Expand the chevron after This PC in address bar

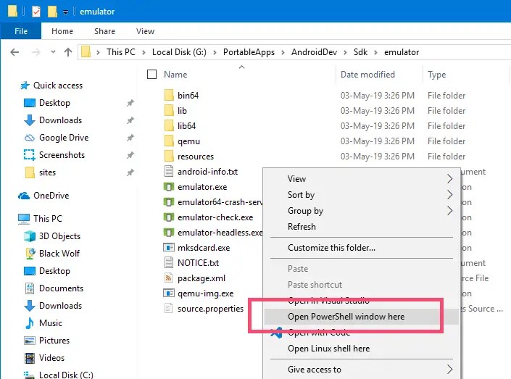[144, 52]
